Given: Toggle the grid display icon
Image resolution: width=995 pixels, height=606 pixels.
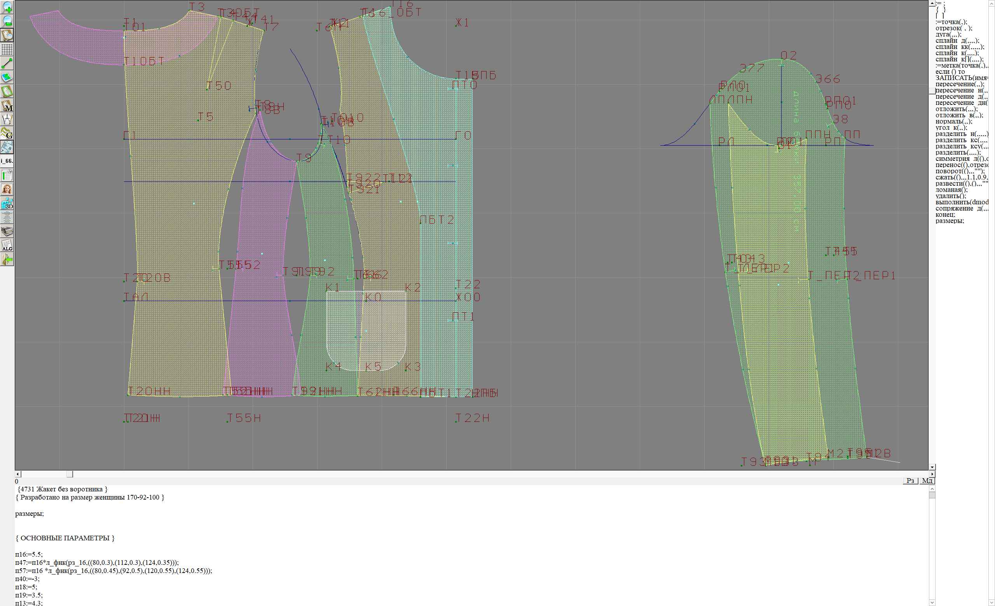Looking at the screenshot, I should pyautogui.click(x=7, y=49).
